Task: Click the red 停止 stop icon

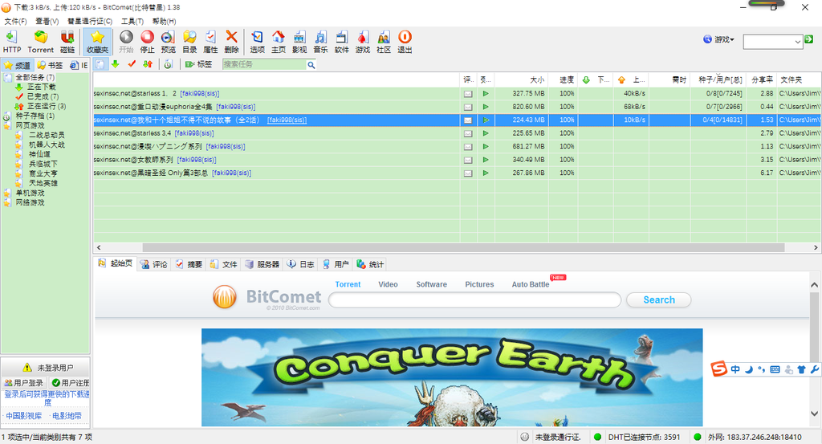Action: click(x=148, y=42)
